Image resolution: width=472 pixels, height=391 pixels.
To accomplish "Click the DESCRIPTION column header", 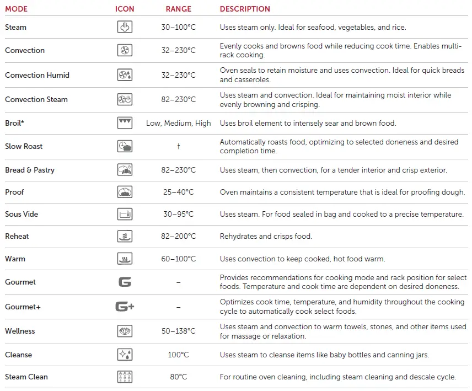I will (x=245, y=9).
